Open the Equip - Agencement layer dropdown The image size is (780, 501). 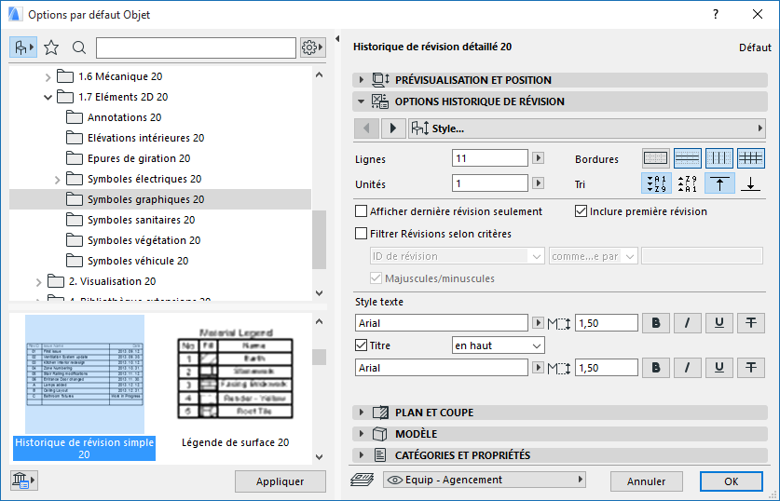tap(484, 480)
